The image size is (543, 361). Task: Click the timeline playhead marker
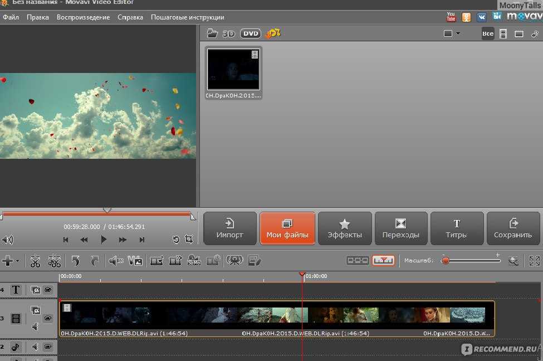click(x=302, y=275)
